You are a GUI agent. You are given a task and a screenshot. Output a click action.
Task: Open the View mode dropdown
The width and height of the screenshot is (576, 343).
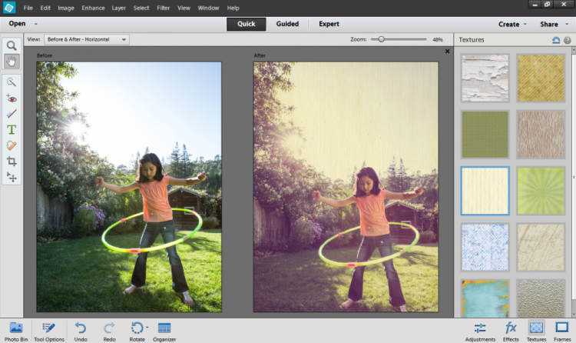(x=87, y=39)
